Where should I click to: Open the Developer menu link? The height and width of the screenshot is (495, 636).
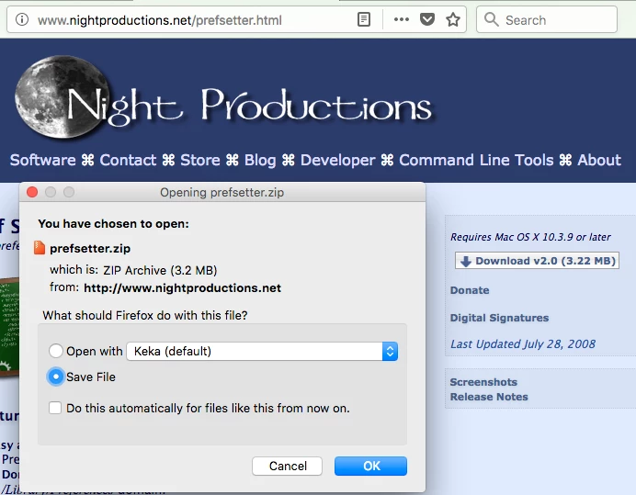(x=338, y=160)
